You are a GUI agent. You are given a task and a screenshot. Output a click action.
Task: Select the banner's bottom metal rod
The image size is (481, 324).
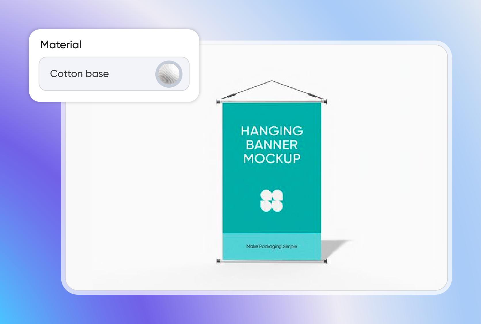point(272,261)
